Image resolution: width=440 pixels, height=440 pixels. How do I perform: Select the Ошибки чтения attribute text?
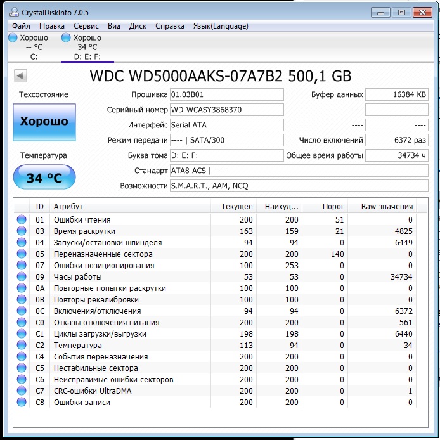[x=82, y=220]
